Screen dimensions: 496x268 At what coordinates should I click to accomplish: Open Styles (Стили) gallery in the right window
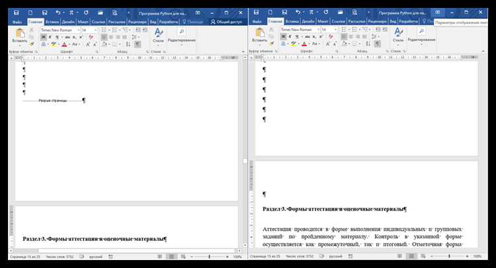(x=398, y=37)
